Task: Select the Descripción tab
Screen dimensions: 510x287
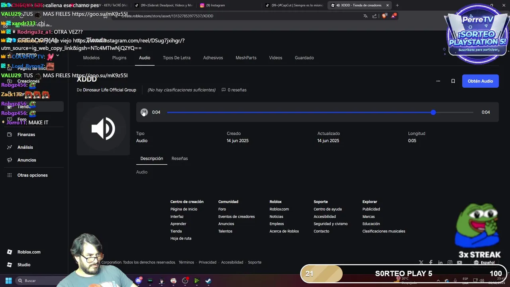Action: click(152, 159)
